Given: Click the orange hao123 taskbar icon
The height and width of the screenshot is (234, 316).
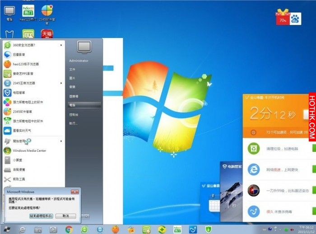Looking at the screenshot, I should coord(116,229).
